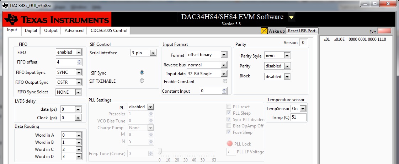Image resolution: width=399 pixels, height=164 pixels.
Task: Switch to the Input tab
Action: coord(12,30)
